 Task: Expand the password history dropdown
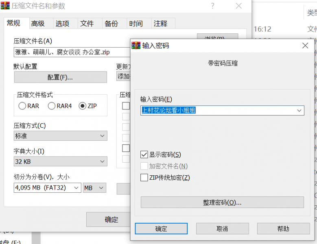(x=300, y=110)
